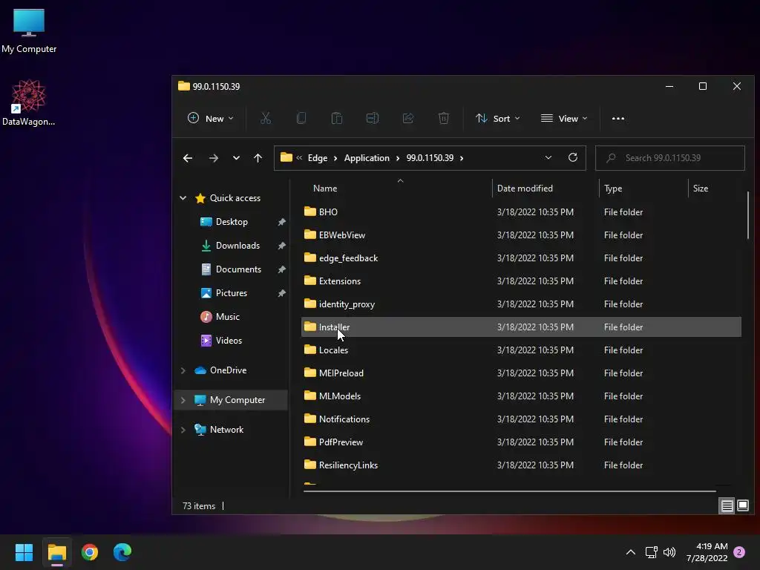The width and height of the screenshot is (760, 570).
Task: Go back with the left arrow
Action: click(188, 158)
